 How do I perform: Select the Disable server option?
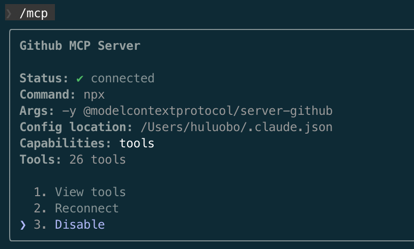click(x=80, y=225)
